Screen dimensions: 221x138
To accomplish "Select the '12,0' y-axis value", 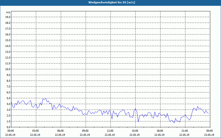I will pyautogui.click(x=8, y=58).
